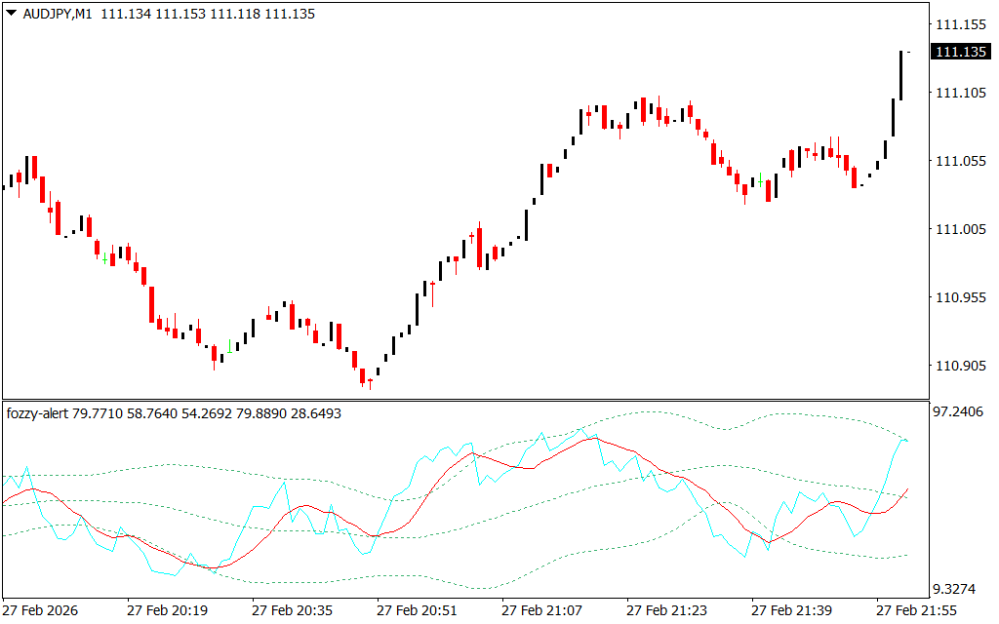Click the tall black candle at far right
Screen dimensions: 999x624
tap(900, 75)
